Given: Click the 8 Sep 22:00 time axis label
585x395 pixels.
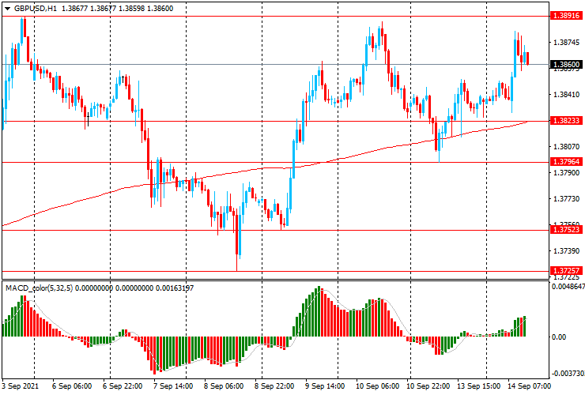Looking at the screenshot, I should [274, 386].
